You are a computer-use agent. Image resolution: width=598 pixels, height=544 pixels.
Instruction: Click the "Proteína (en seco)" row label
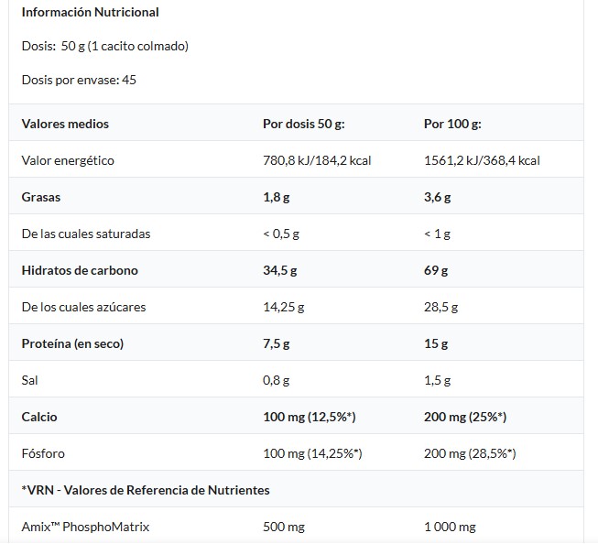[x=72, y=343]
